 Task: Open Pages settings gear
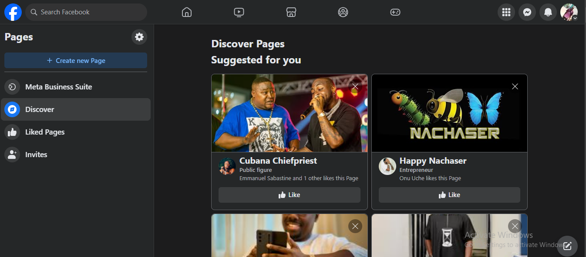[139, 37]
